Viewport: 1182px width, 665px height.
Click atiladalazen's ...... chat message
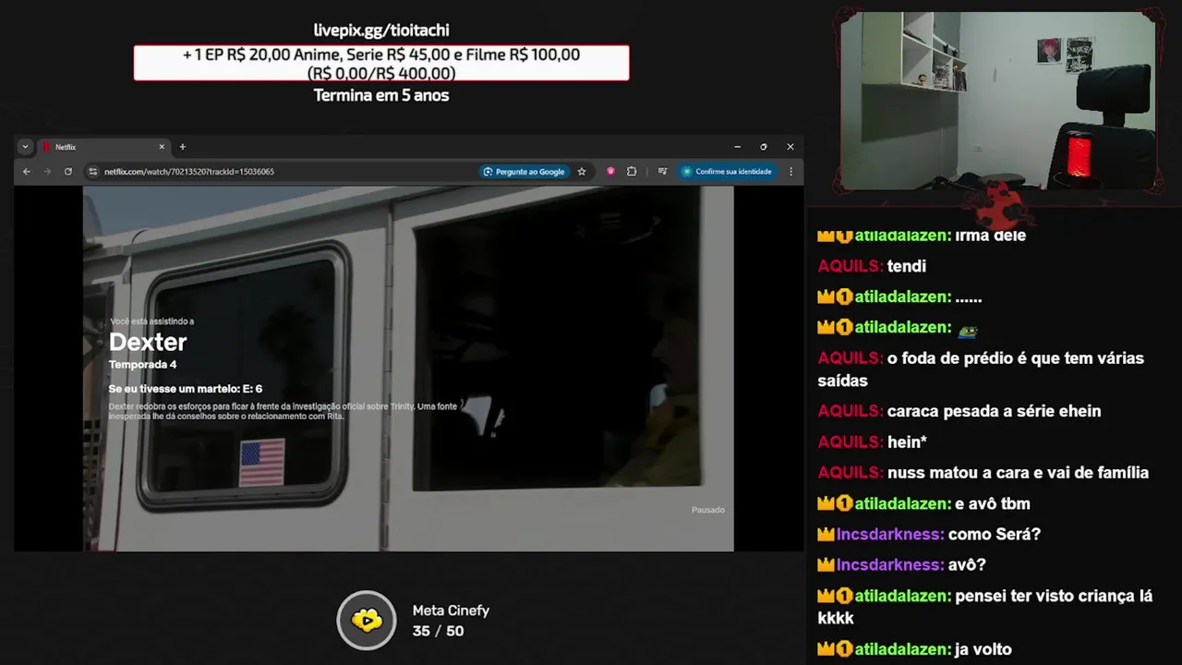tap(969, 297)
